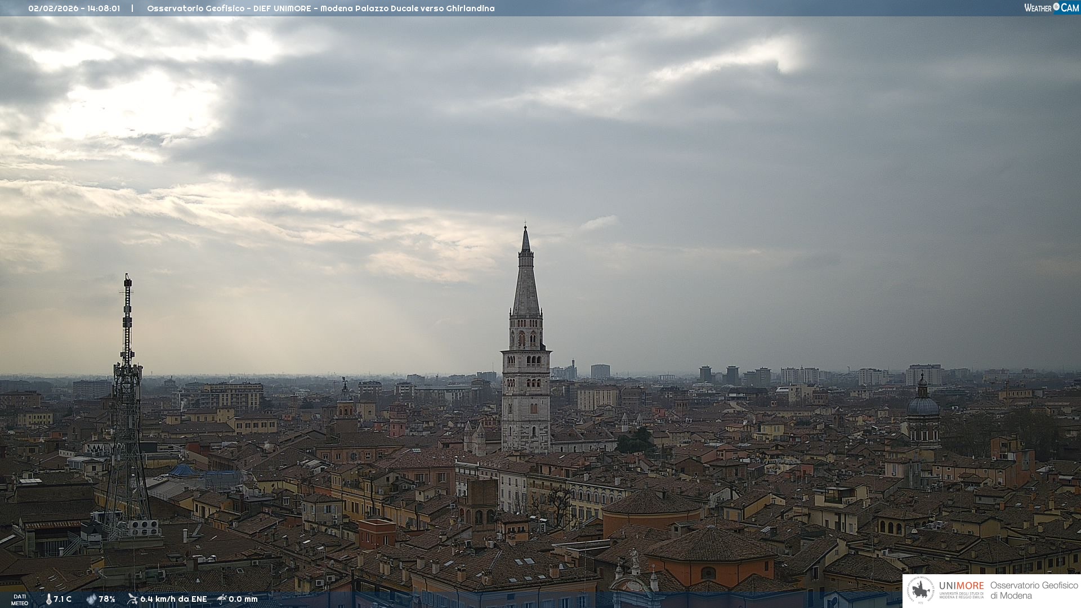
Task: Click the 7.1 C temperature reading
Action: point(62,599)
